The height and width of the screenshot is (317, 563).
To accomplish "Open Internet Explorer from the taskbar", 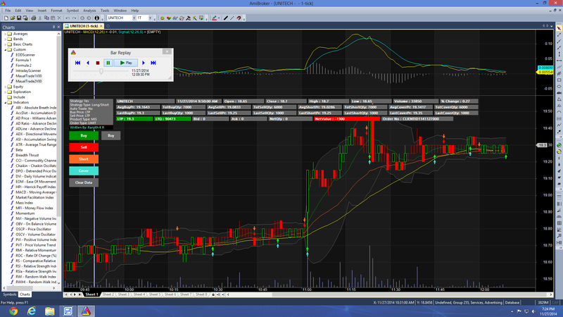I will point(32,311).
